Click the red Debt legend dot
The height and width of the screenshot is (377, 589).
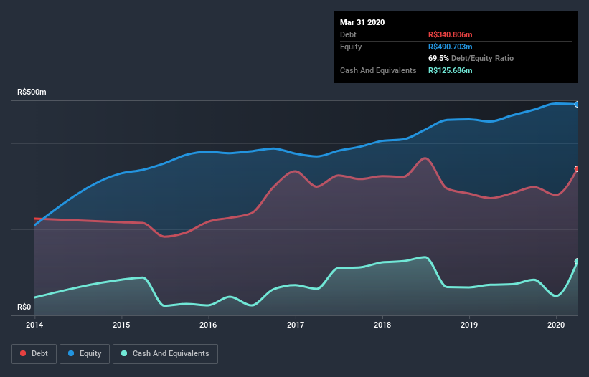(x=23, y=353)
